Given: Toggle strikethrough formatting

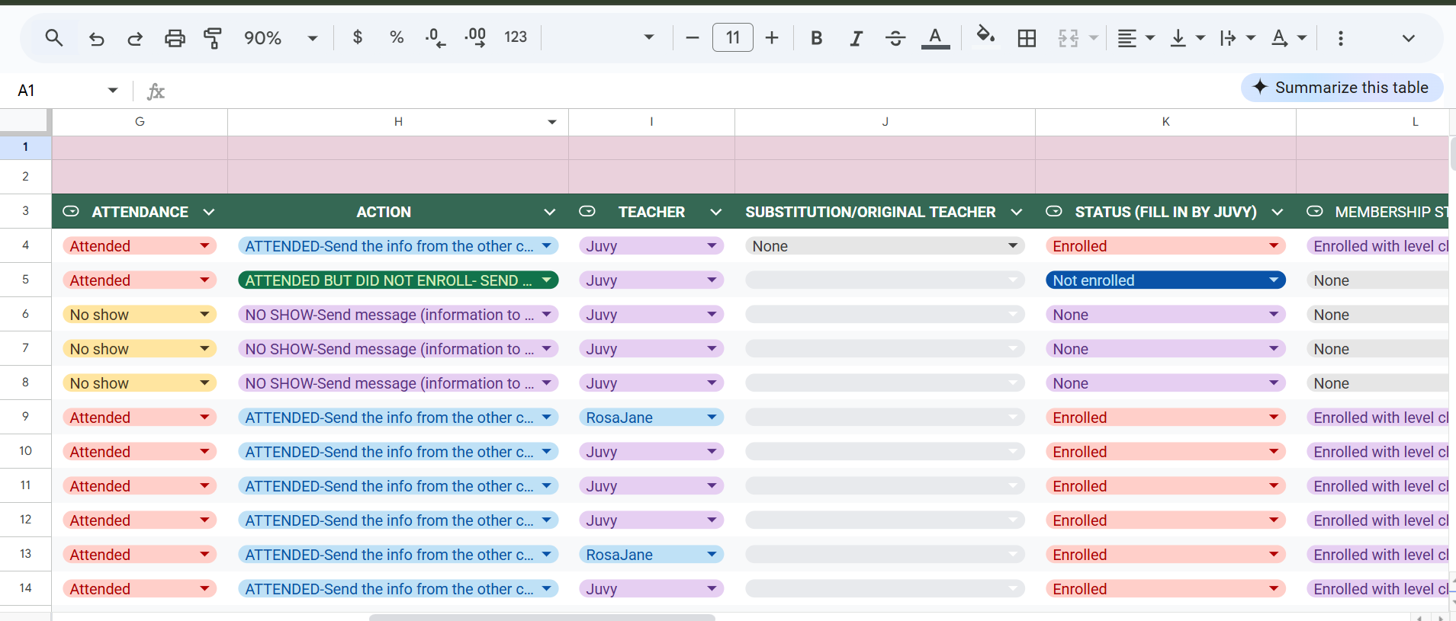Looking at the screenshot, I should click(895, 38).
